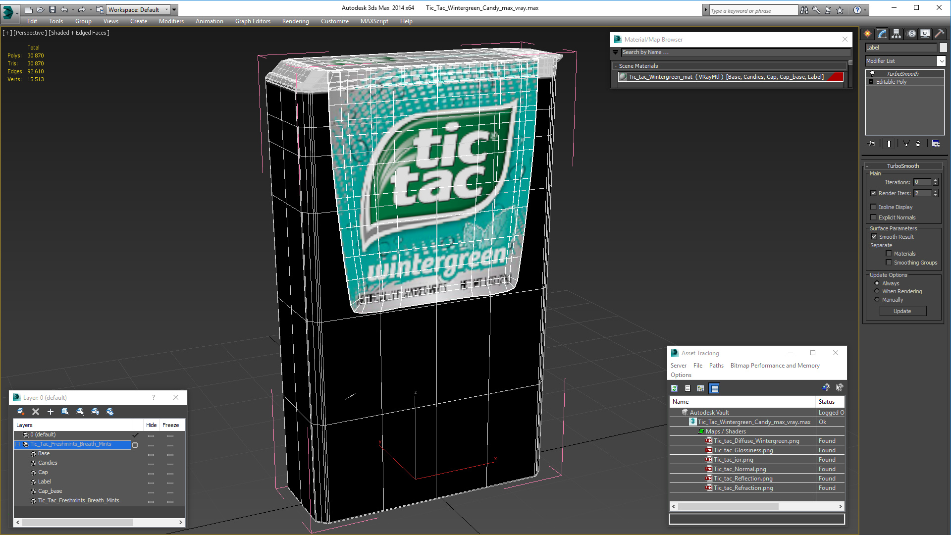Open Modifier List dropdown
951x535 pixels.
[941, 61]
